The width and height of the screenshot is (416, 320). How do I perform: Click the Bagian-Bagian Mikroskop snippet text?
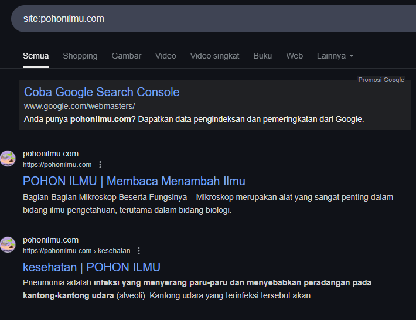click(208, 203)
